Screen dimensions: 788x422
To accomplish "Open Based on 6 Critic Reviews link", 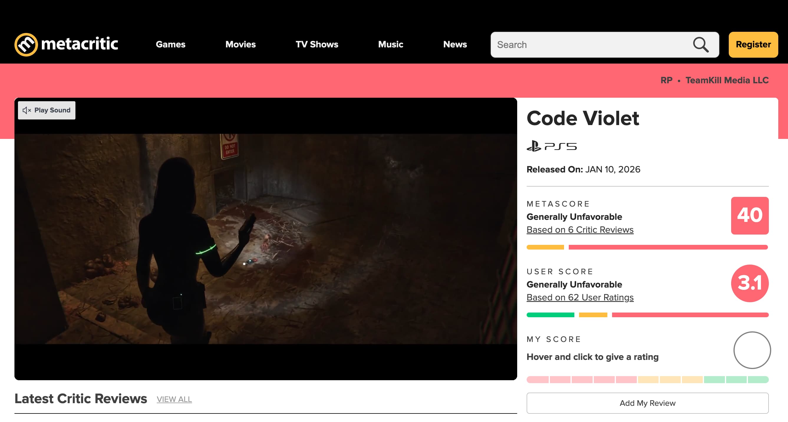I will [x=580, y=230].
